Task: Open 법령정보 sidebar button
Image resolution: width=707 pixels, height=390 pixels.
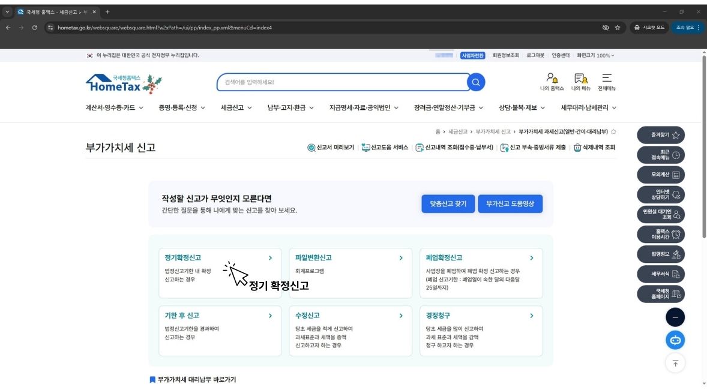Action: point(661,254)
